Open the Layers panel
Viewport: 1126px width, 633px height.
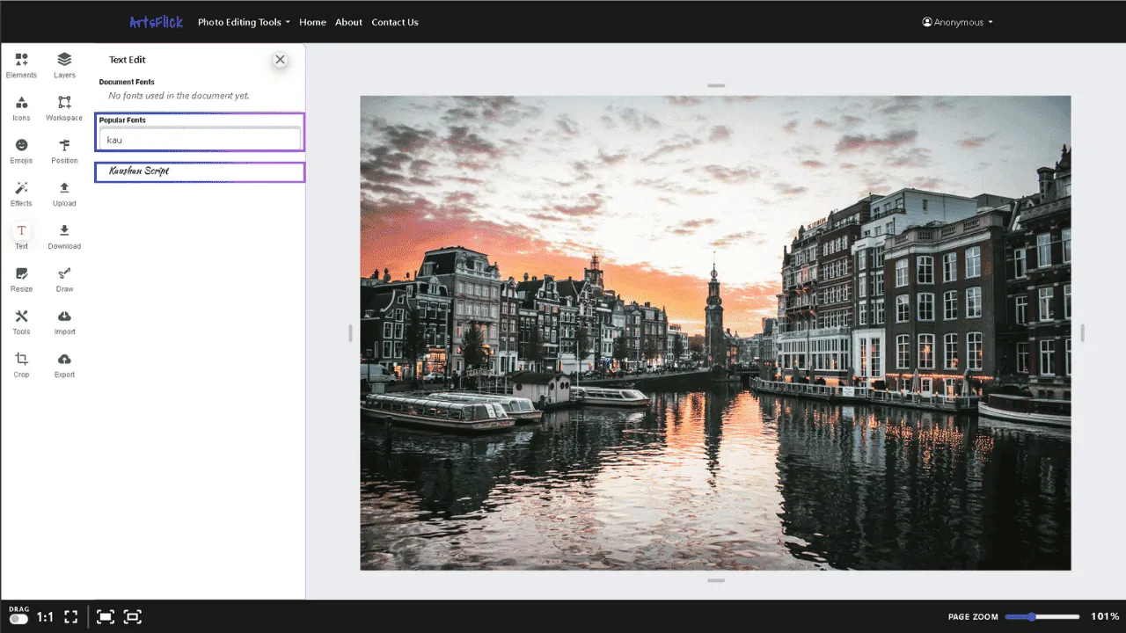(64, 65)
